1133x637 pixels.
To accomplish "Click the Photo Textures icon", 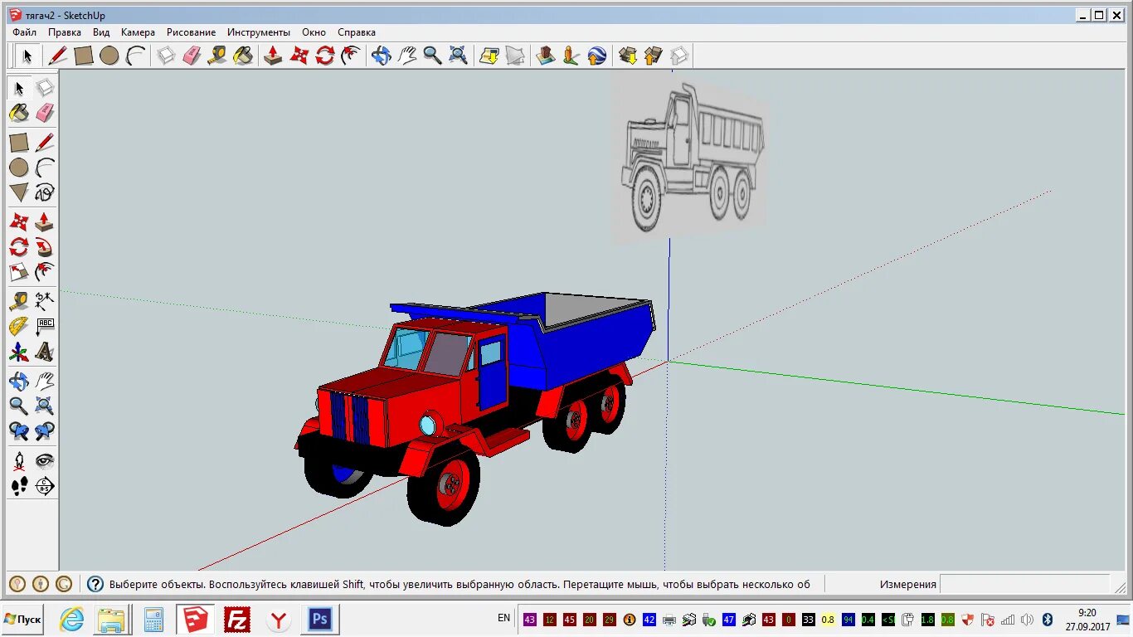I will point(571,56).
